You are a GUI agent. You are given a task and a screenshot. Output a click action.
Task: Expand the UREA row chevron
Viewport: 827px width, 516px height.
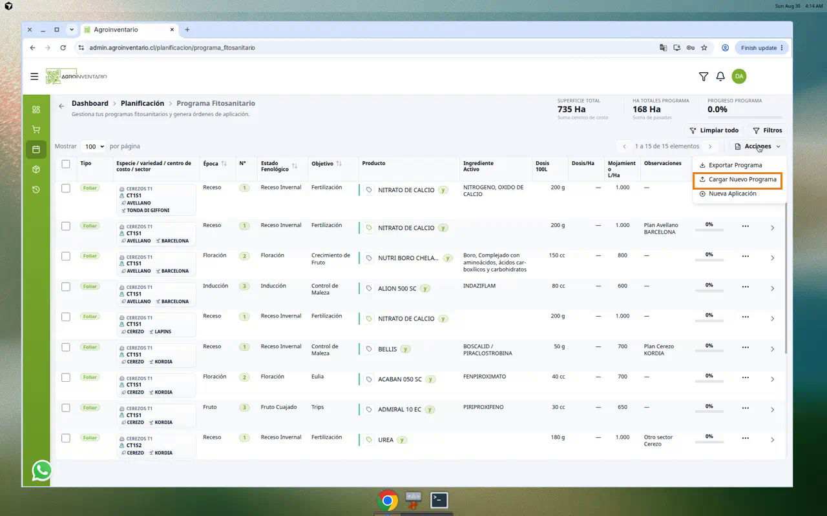point(773,440)
